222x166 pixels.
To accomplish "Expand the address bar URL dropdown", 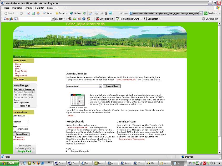I will (x=201, y=13).
